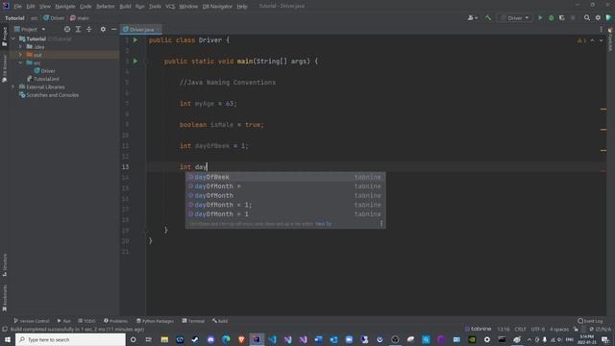Select Scratches and Consoles in Project tree
Image resolution: width=615 pixels, height=346 pixels.
(49, 95)
